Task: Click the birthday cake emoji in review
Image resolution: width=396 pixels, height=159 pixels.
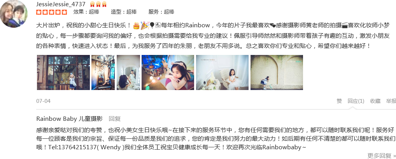Action: [x=136, y=25]
